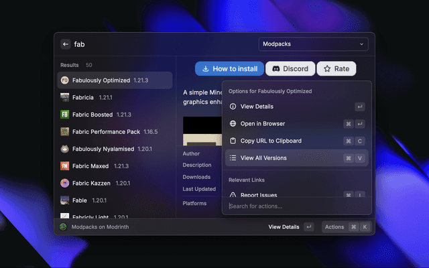Click the Fabric Kazzen avatar icon
The image size is (429, 268).
coord(64,183)
